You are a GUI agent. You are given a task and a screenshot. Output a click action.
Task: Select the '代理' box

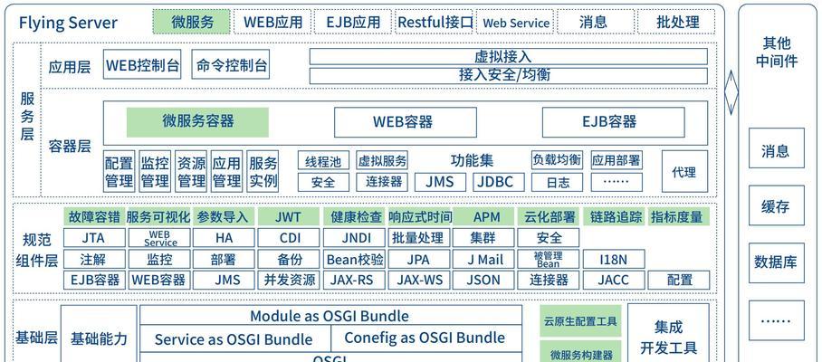click(684, 171)
